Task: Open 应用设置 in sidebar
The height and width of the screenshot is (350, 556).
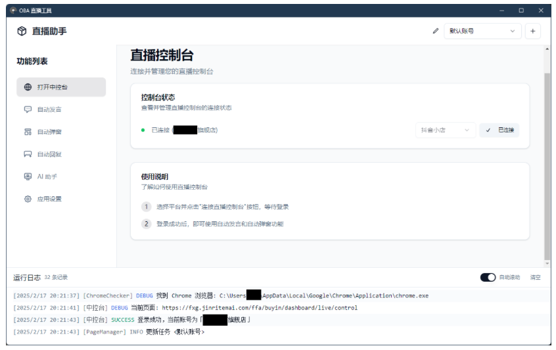Action: (x=61, y=199)
